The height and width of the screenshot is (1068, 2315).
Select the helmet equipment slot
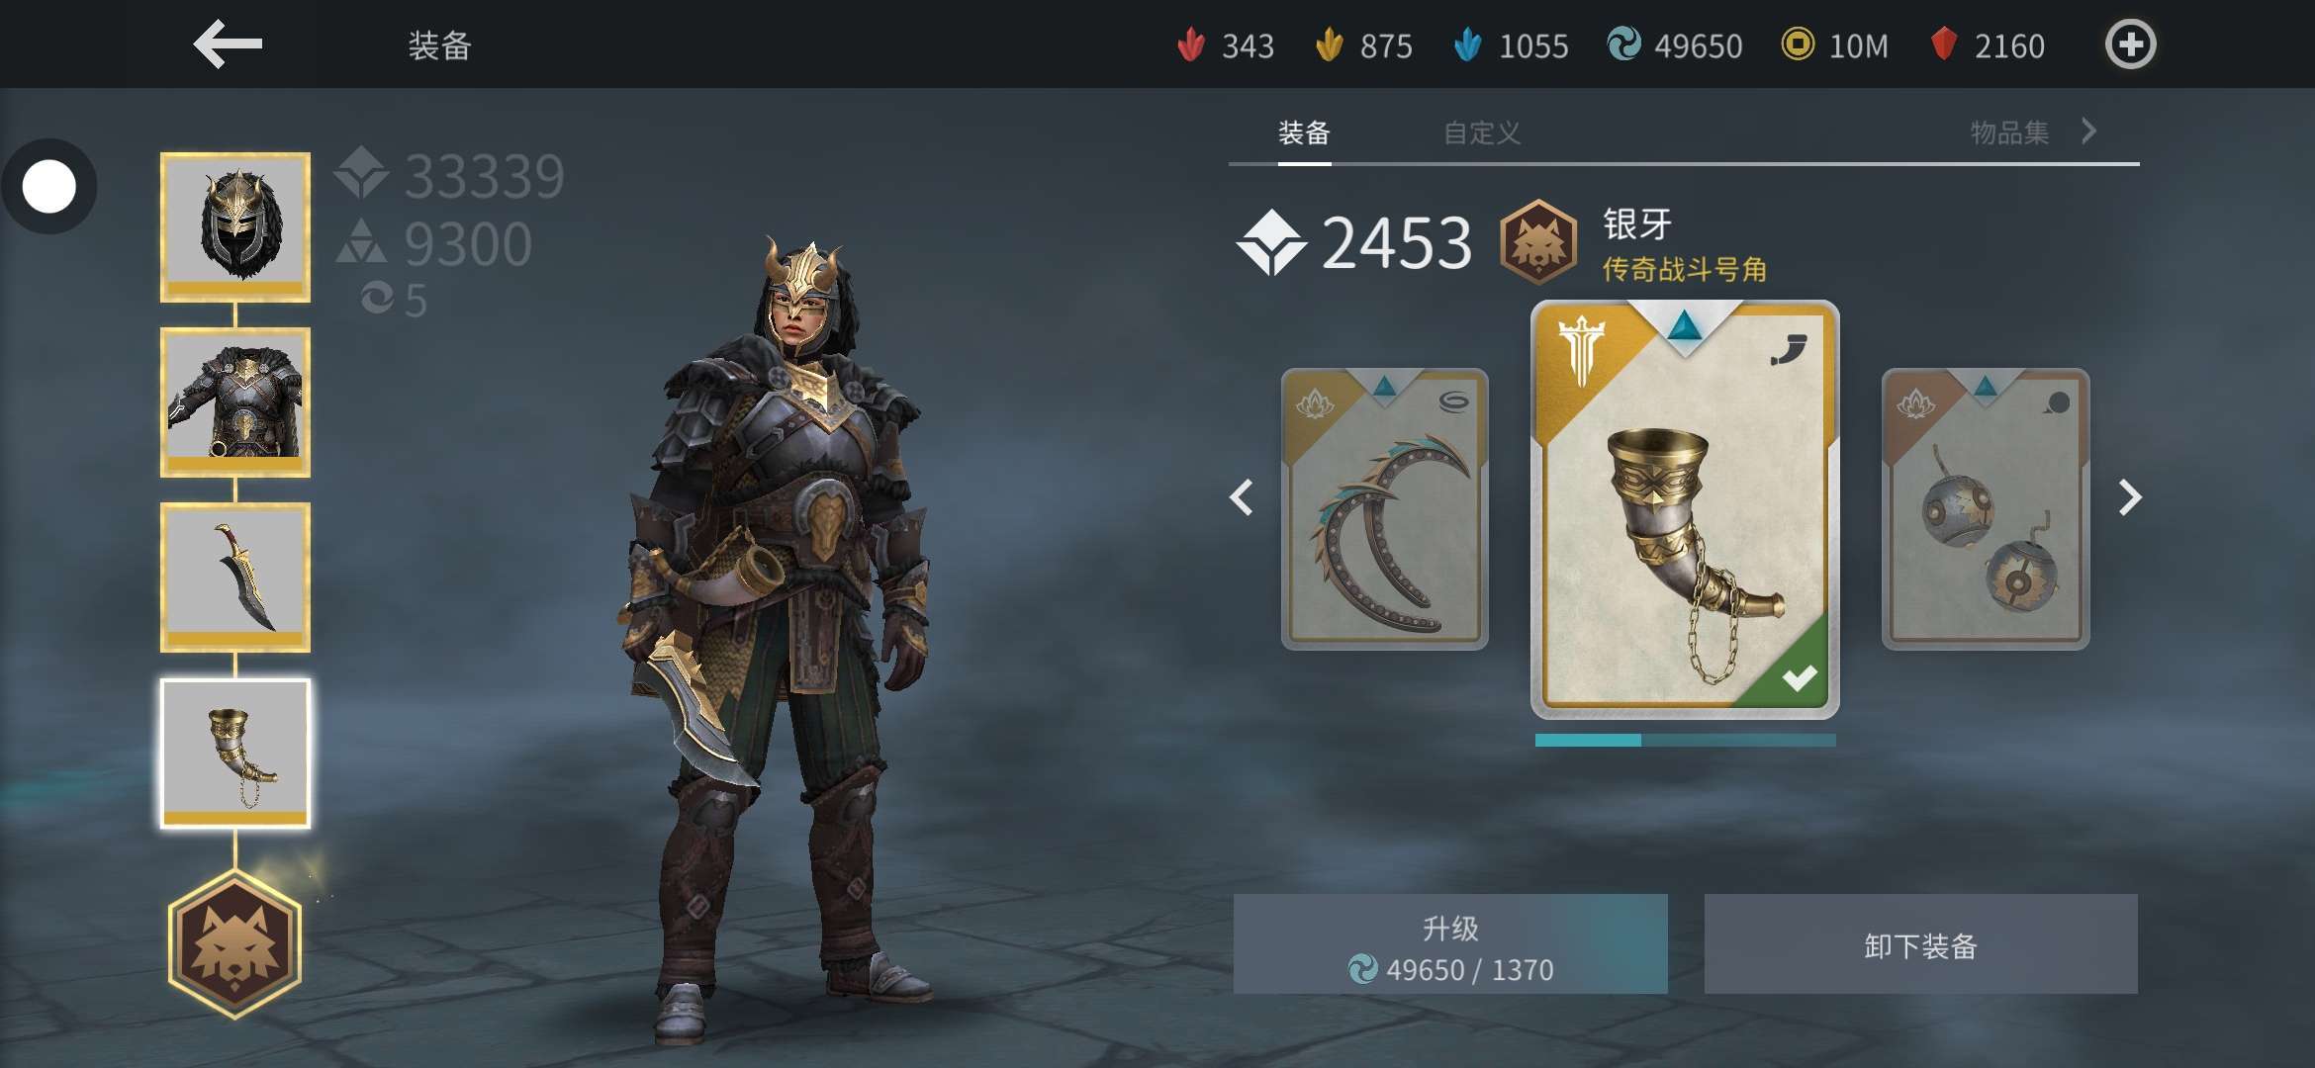tap(235, 227)
